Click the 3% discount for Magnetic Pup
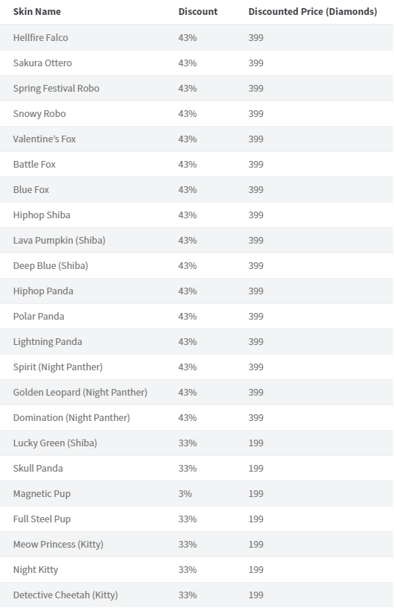The height and width of the screenshot is (608, 394). (x=185, y=493)
